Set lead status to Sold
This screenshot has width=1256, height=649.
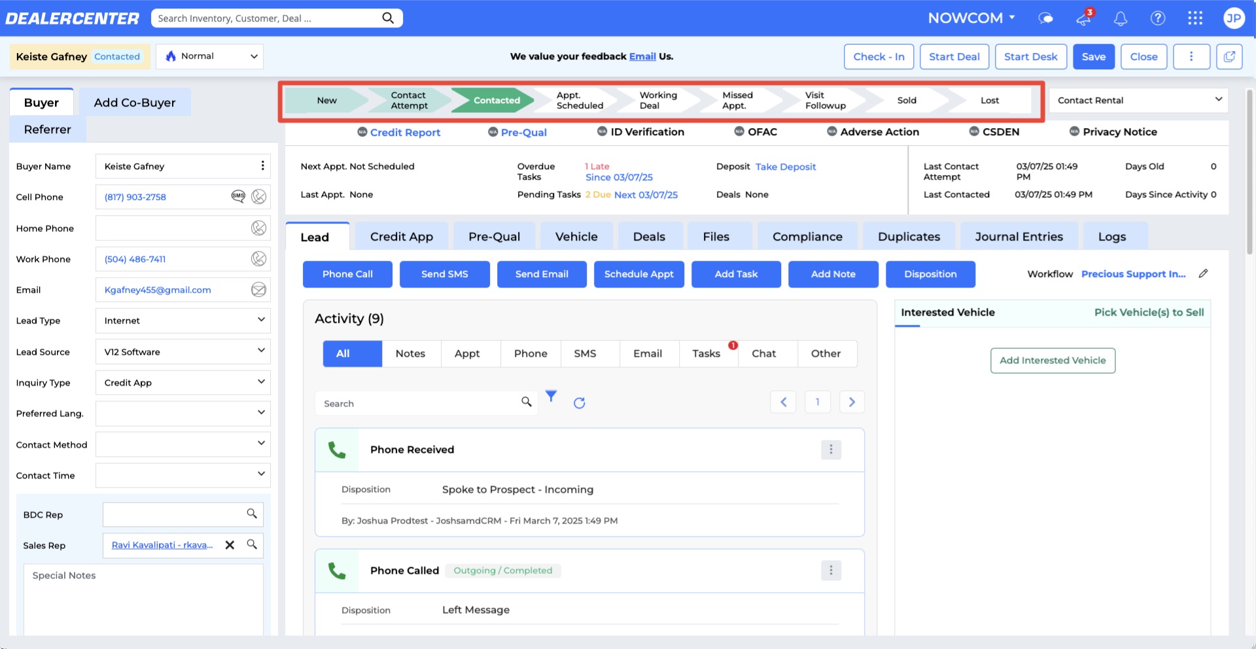[907, 100]
